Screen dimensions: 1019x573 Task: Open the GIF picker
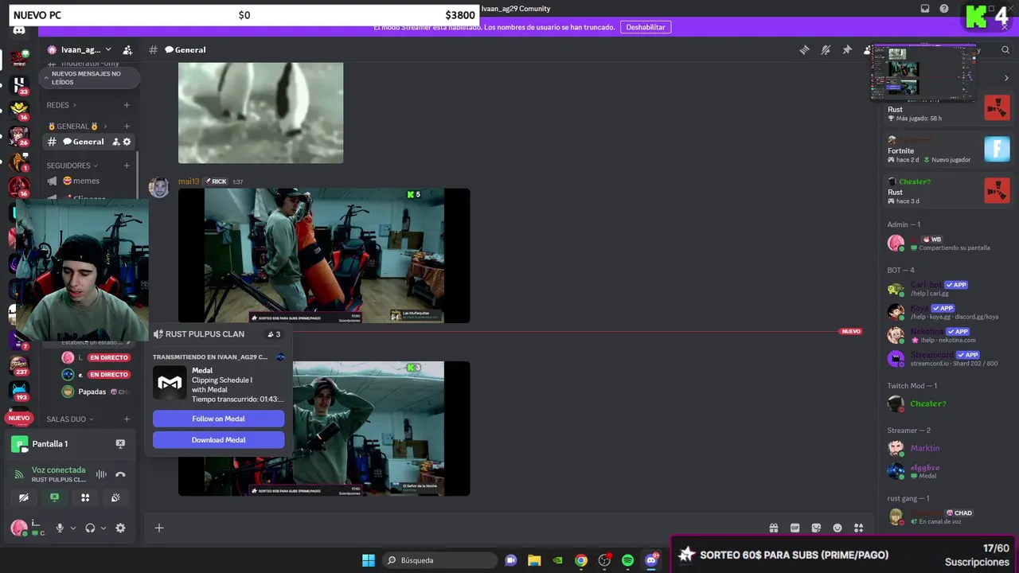795,528
